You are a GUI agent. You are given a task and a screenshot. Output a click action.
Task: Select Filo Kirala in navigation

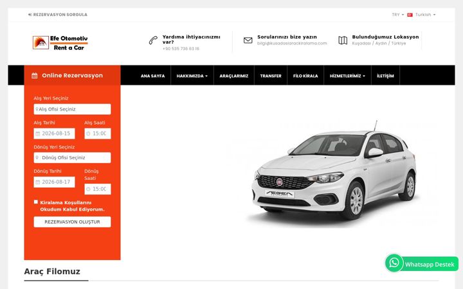(305, 76)
